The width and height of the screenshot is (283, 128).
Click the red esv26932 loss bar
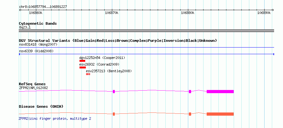83,67
